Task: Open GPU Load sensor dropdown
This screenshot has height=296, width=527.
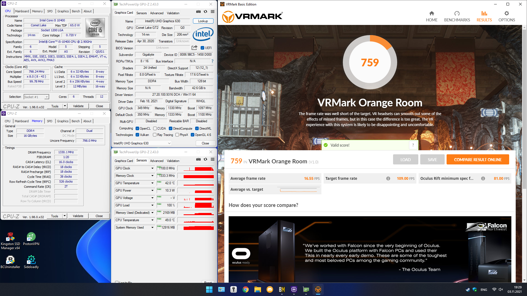Action: [x=152, y=205]
